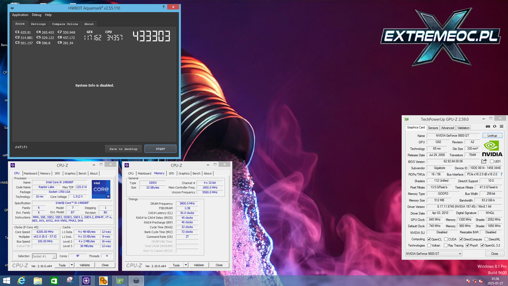Image resolution: width=508 pixels, height=286 pixels.
Task: Click the Close button in GPU-Z
Action: (x=495, y=254)
